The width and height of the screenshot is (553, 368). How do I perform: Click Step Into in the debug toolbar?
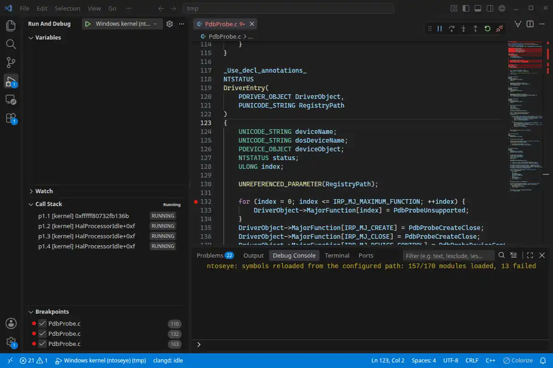[464, 29]
